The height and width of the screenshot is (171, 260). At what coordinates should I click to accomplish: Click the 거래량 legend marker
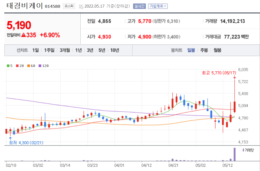pyautogui.click(x=243, y=150)
